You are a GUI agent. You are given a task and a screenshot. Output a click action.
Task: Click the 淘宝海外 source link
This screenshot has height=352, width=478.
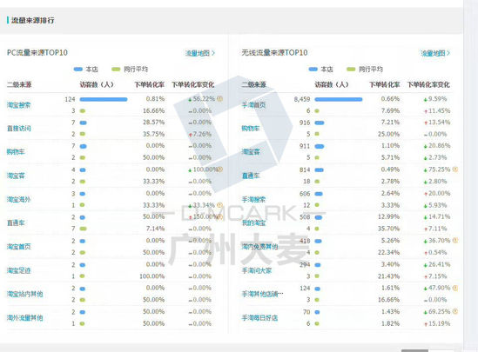[x=18, y=200]
